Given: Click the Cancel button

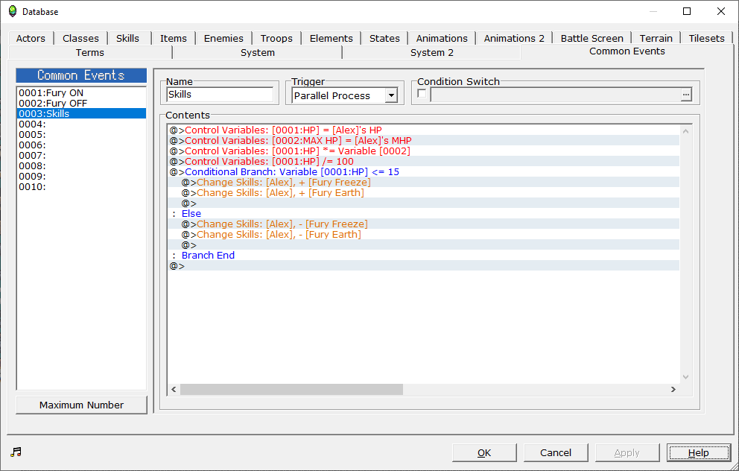Looking at the screenshot, I should tap(556, 452).
